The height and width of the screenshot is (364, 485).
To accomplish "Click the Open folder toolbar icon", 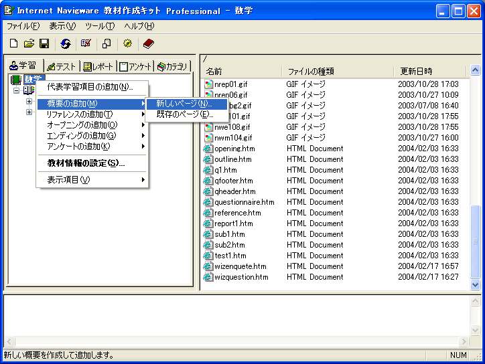I will pos(29,43).
